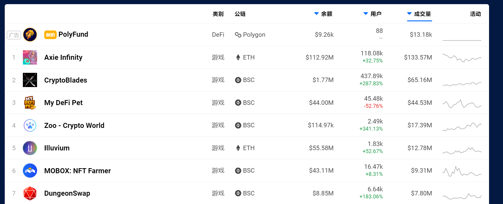Click the +341.13% user change
Screen dimensions: 503x204
click(x=371, y=129)
